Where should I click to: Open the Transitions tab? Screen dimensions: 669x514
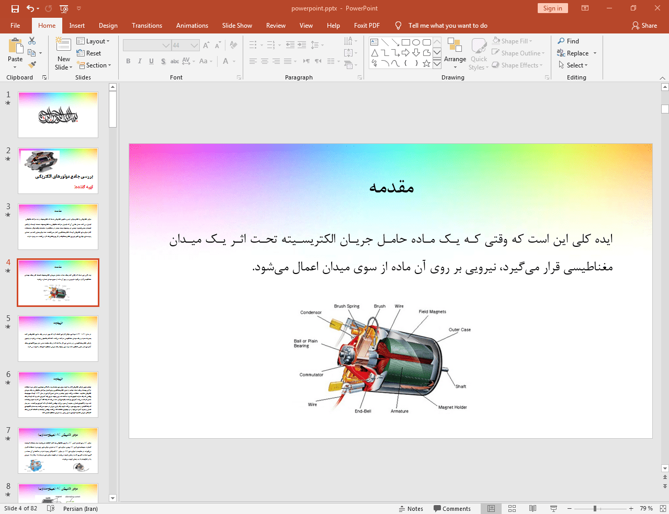click(x=147, y=26)
